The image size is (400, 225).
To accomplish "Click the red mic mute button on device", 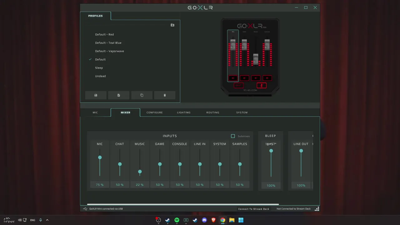I will tap(262, 85).
